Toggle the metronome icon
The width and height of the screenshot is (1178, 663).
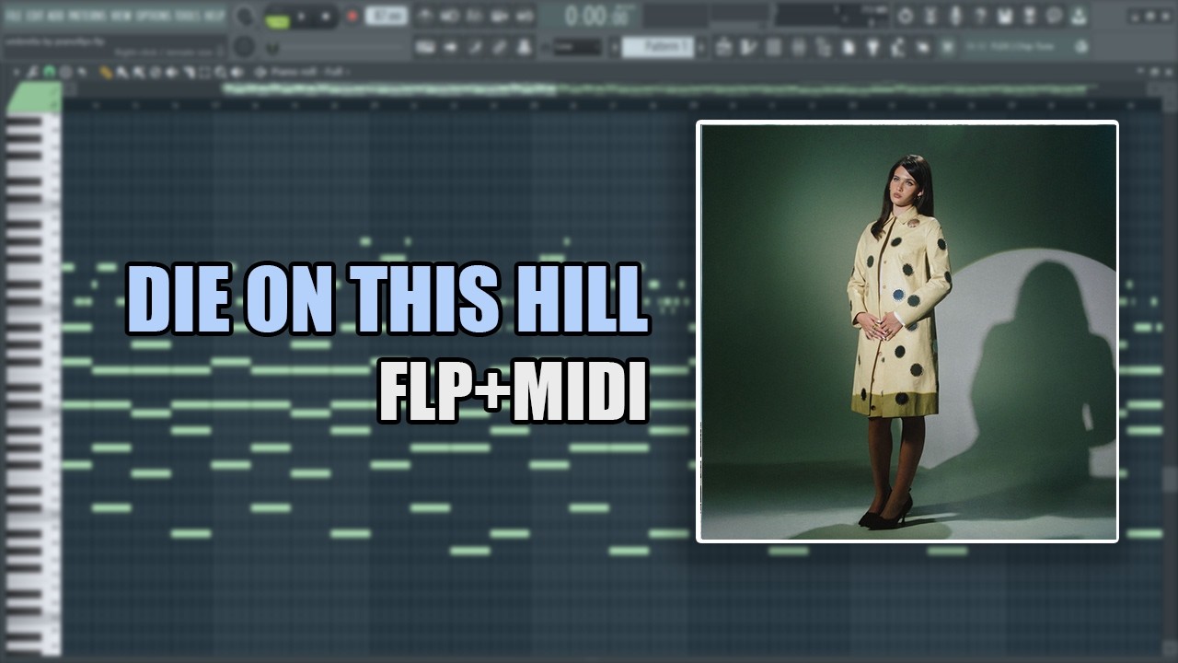pos(424,17)
